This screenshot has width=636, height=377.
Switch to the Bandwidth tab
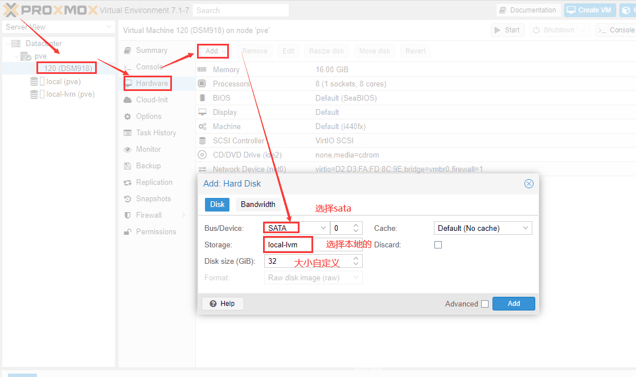pyautogui.click(x=258, y=205)
